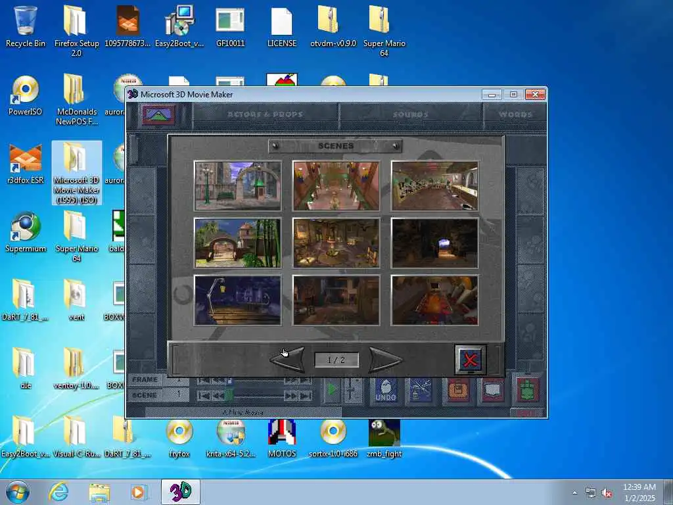Go to the previous scenes page arrow
Viewport: 673px width, 505px height.
(289, 360)
